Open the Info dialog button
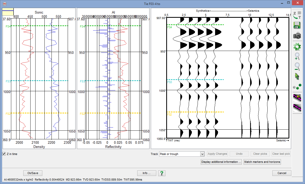This screenshot has height=184, width=305. tap(147, 173)
